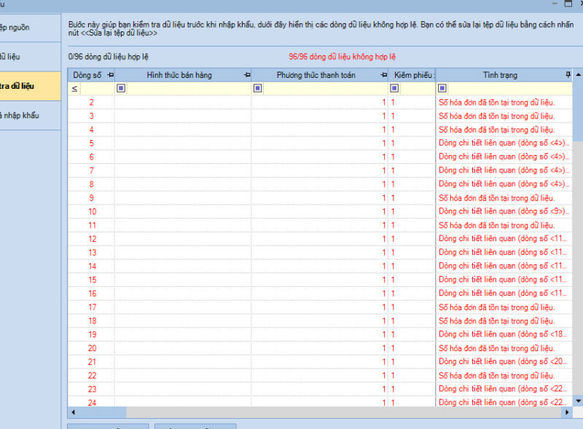Open filter operator for Phương thức thanh toán
Viewport: 583px width, 429px height.
[x=257, y=89]
